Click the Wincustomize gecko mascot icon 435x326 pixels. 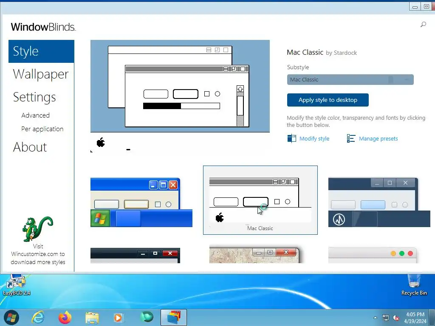(x=37, y=229)
